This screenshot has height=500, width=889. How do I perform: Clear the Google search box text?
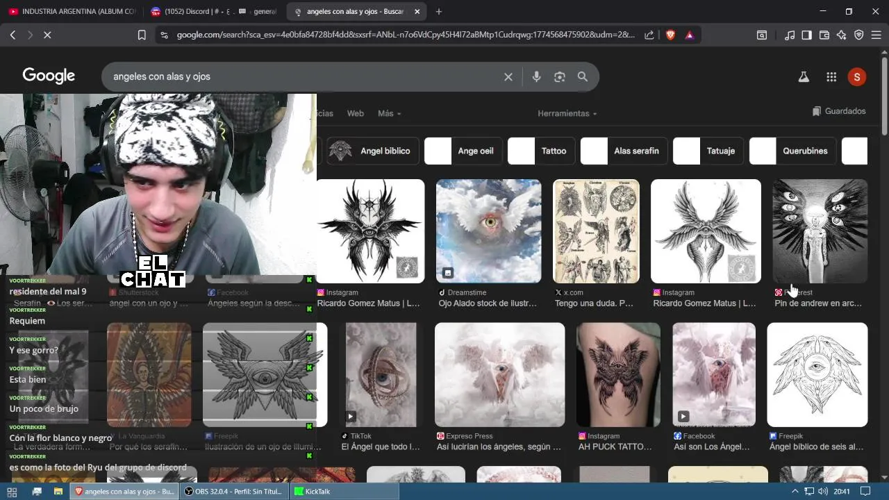click(x=508, y=77)
